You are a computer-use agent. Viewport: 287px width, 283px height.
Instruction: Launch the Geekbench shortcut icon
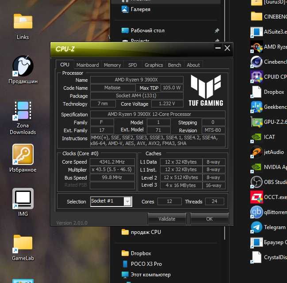pos(256,107)
